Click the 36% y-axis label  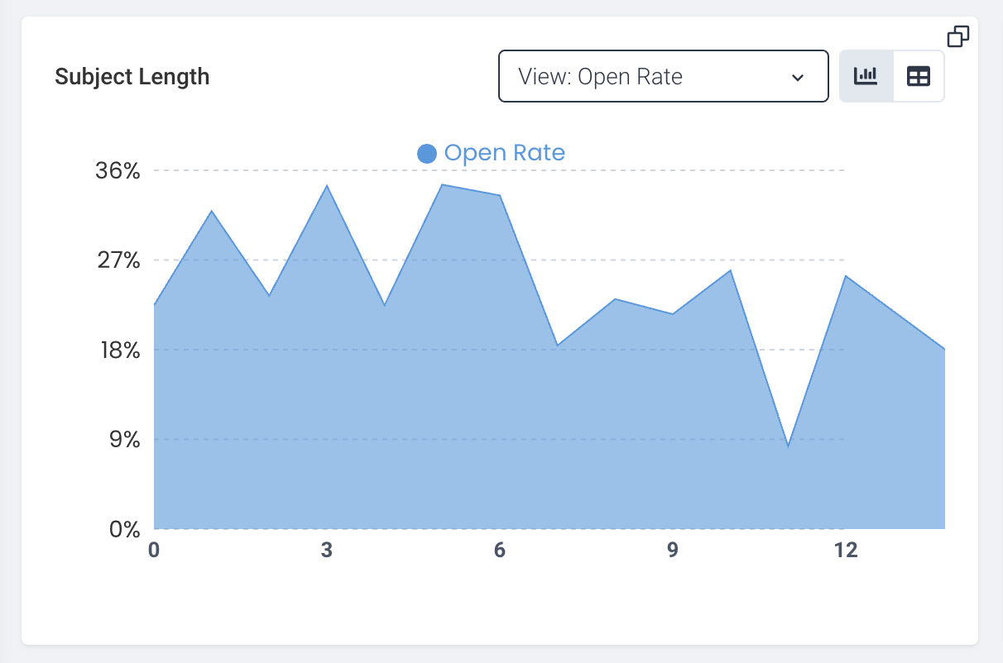(x=118, y=171)
